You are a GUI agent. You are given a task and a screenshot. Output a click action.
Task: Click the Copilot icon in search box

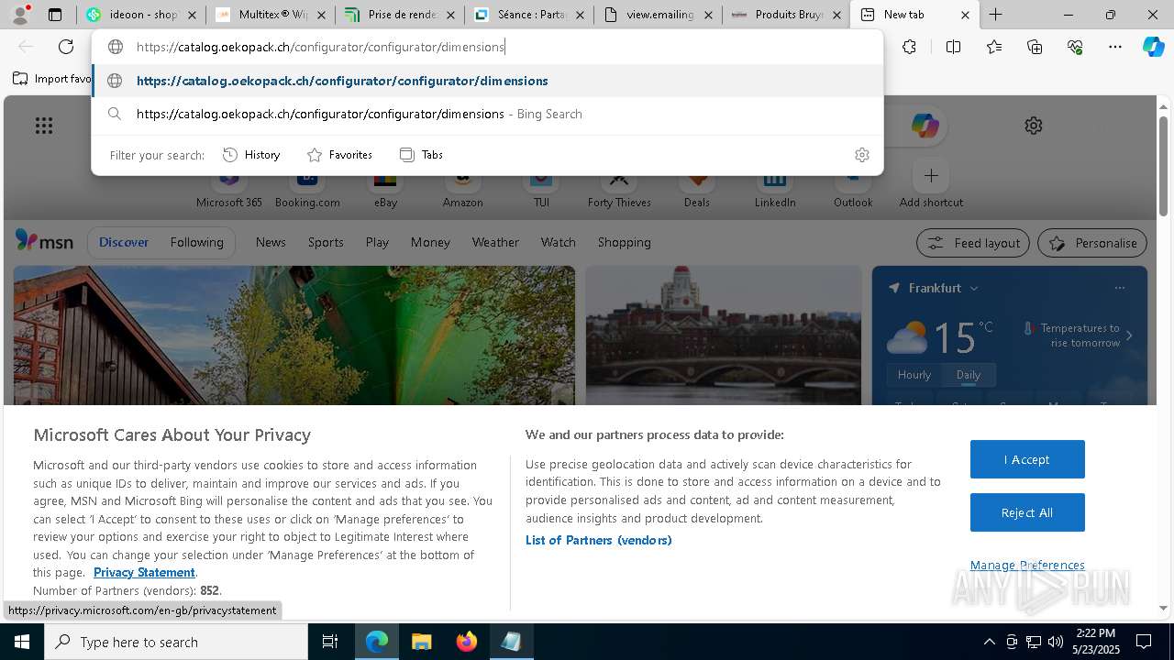(925, 126)
